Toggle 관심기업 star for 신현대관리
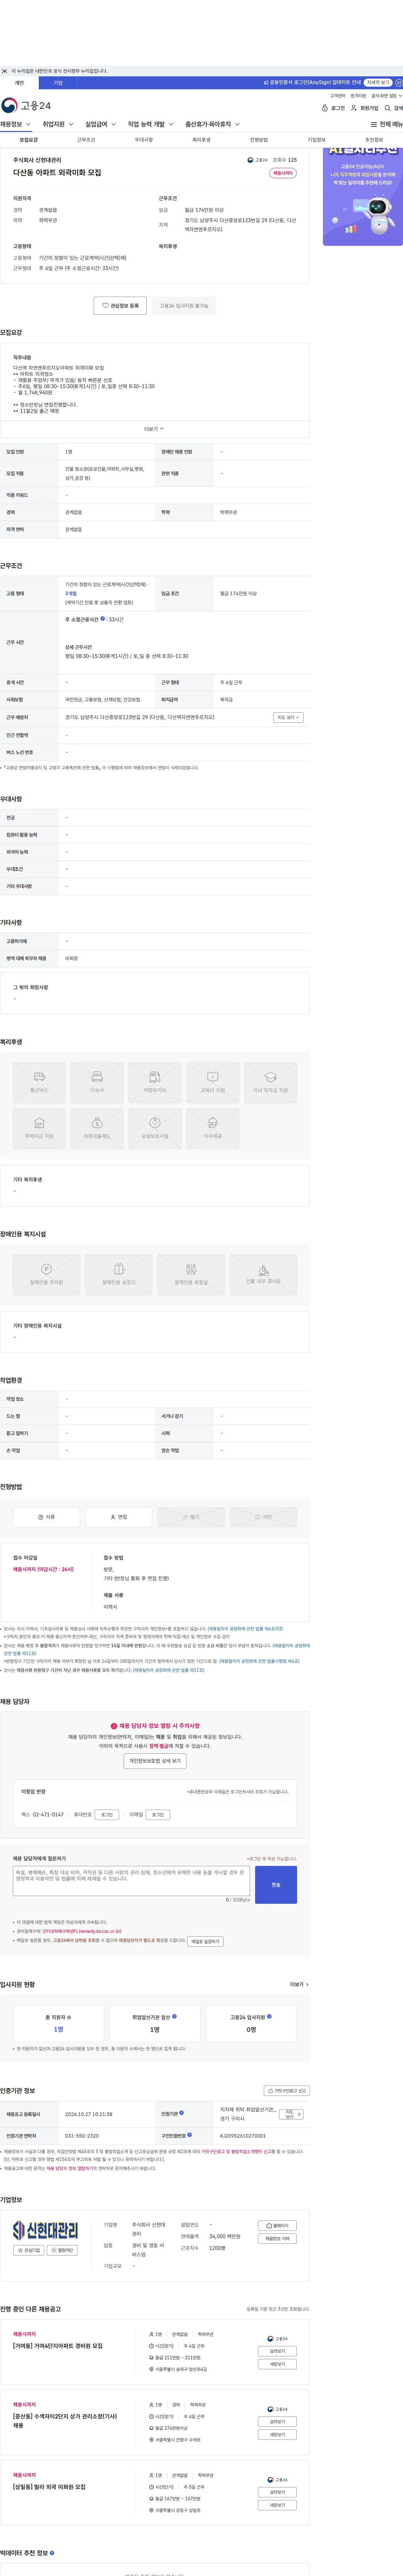Viewport: 403px width, 2576px height. coord(29,2250)
